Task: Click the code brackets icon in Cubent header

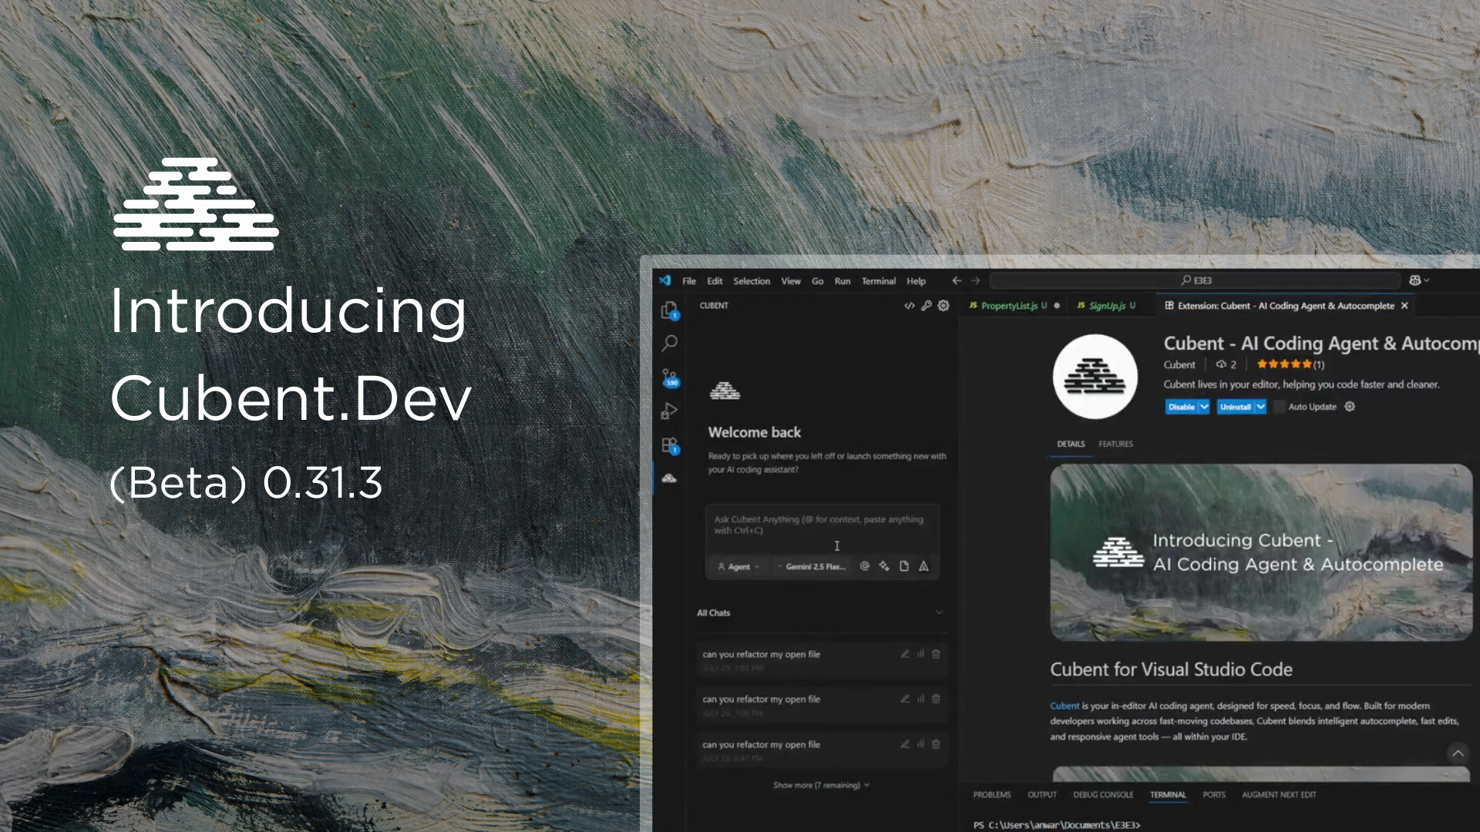Action: (910, 306)
